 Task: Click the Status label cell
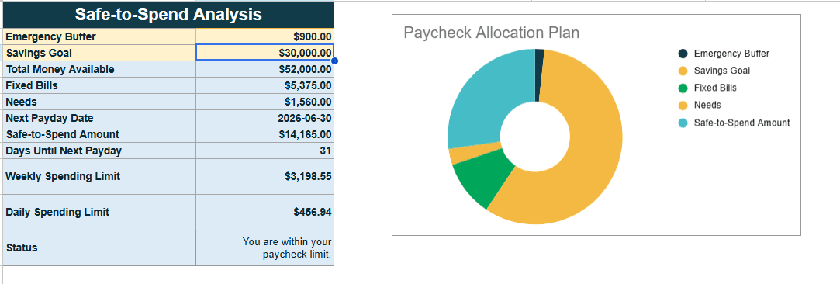tap(99, 248)
